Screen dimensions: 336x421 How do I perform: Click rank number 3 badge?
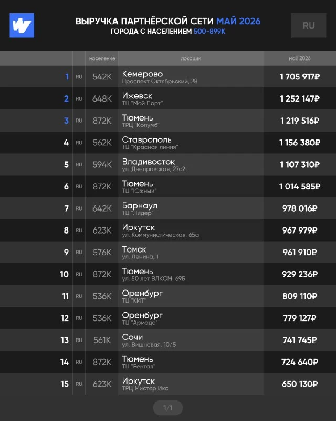pos(66,121)
